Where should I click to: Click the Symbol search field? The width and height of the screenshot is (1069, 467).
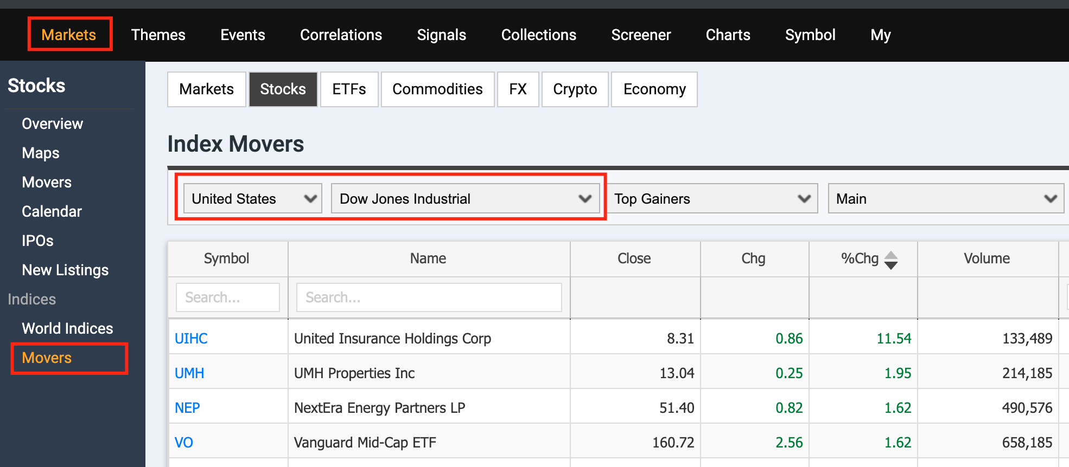point(228,297)
